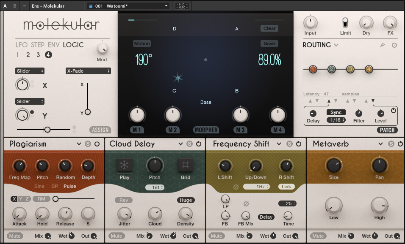Select the ENV modulation tab

[x=53, y=45]
